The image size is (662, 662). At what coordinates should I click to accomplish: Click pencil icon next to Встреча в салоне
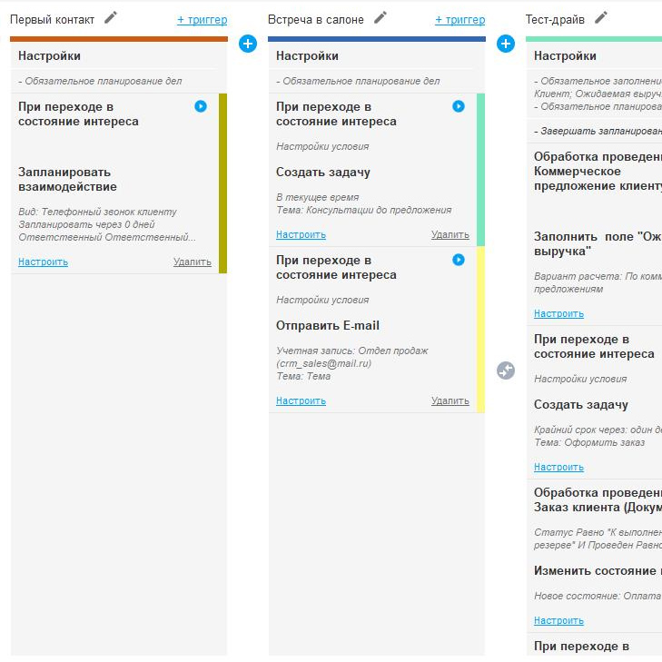click(x=380, y=17)
